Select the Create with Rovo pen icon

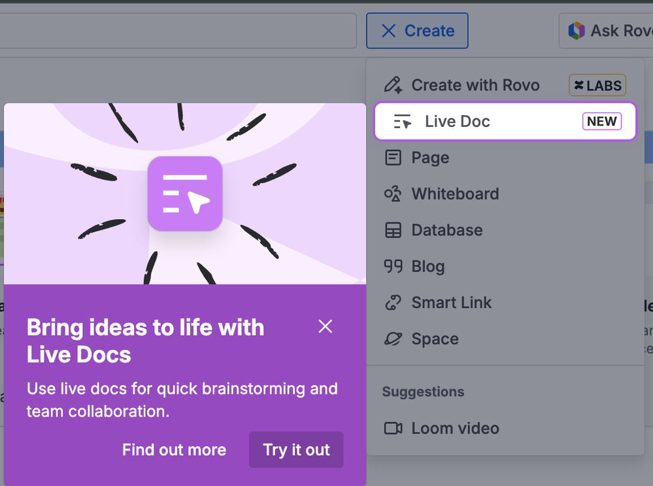coord(393,85)
